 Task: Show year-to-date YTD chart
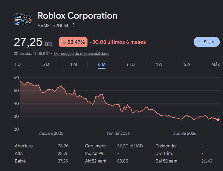click(130, 64)
